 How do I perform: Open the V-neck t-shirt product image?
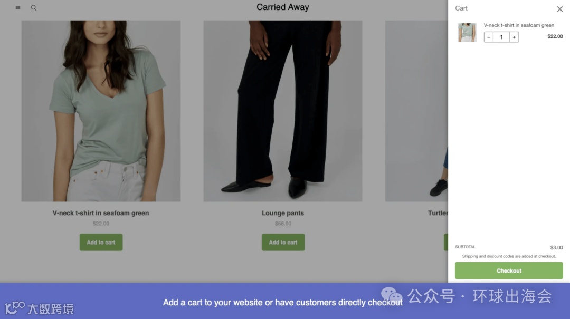[x=101, y=111]
